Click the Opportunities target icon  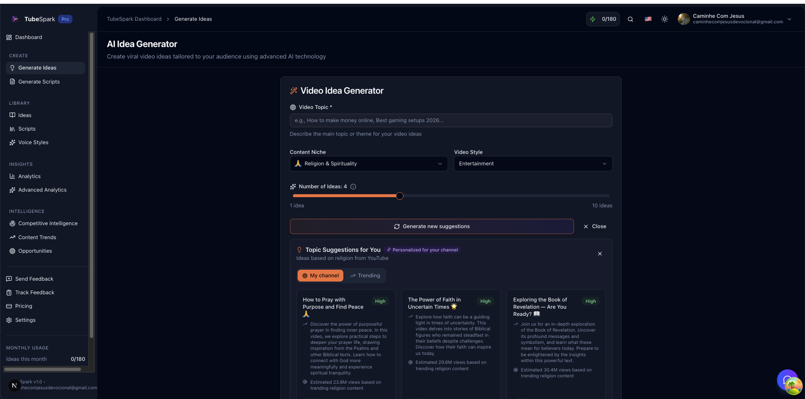point(12,251)
